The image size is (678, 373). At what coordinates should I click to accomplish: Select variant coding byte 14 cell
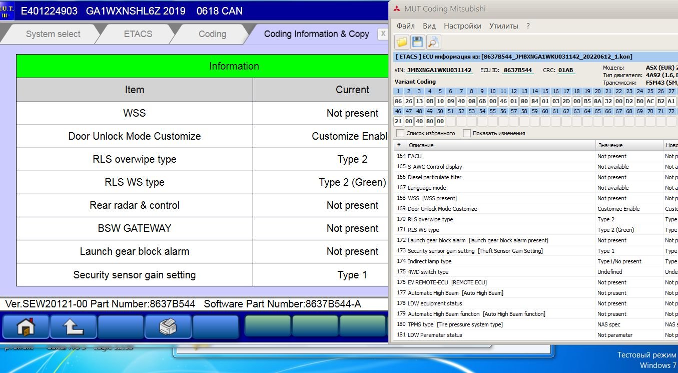535,101
